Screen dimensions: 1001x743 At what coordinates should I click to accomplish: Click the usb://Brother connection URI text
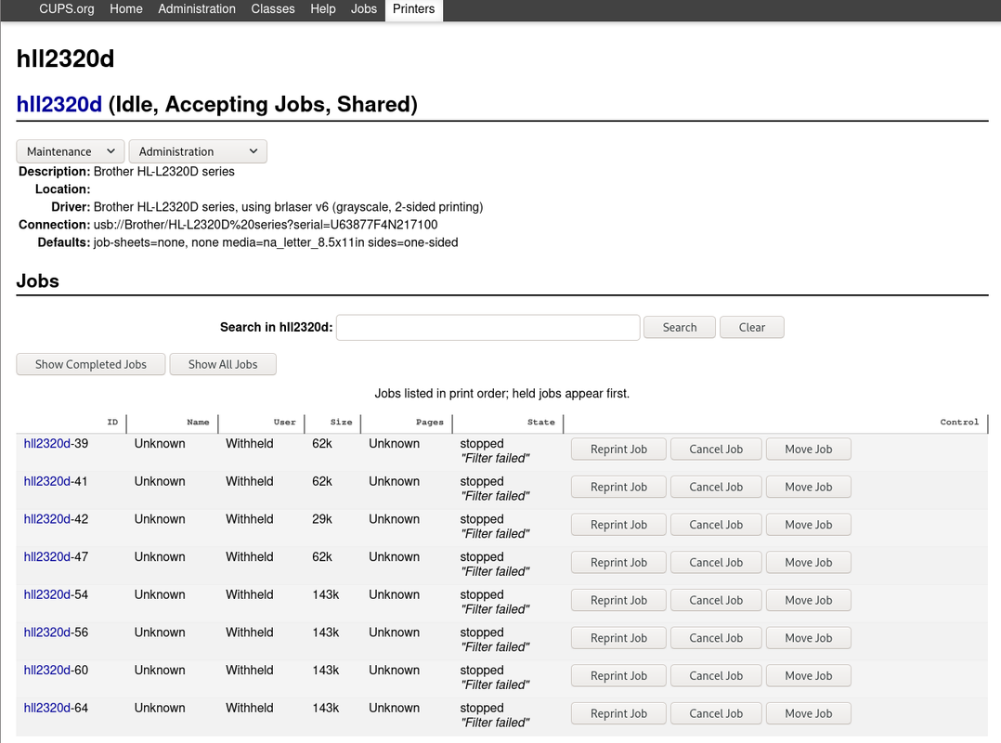click(x=266, y=225)
